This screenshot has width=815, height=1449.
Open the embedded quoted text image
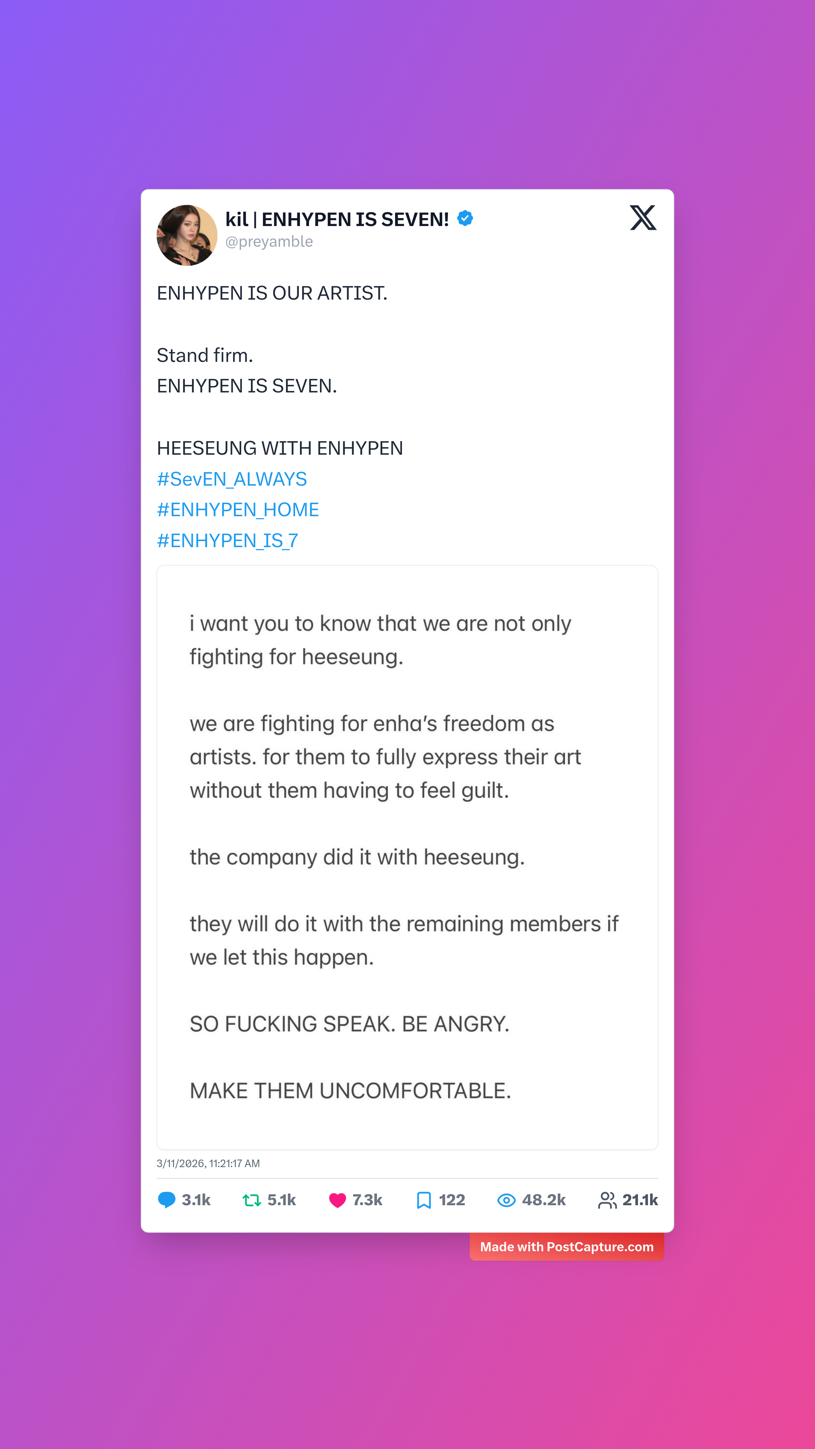[407, 857]
